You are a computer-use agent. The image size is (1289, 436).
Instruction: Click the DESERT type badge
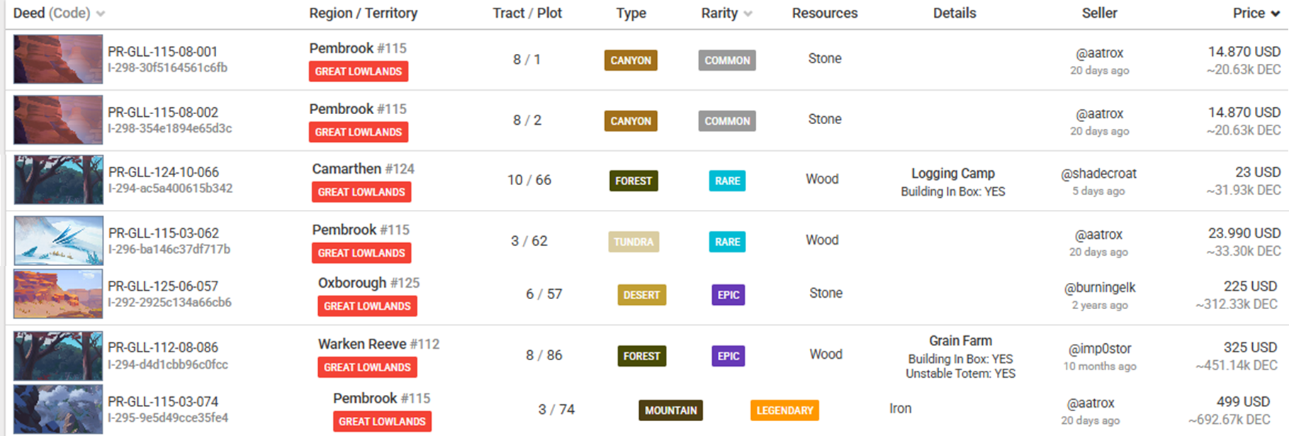(641, 295)
